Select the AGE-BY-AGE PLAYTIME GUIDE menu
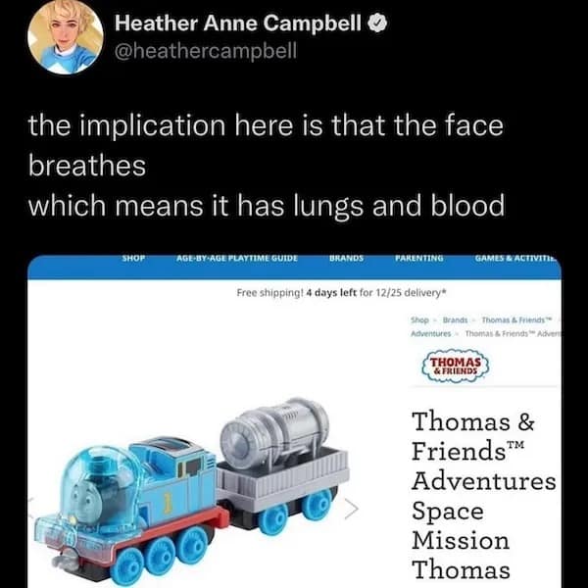The height and width of the screenshot is (588, 588). click(237, 259)
